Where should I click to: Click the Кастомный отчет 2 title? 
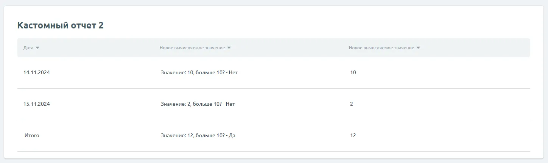61,25
